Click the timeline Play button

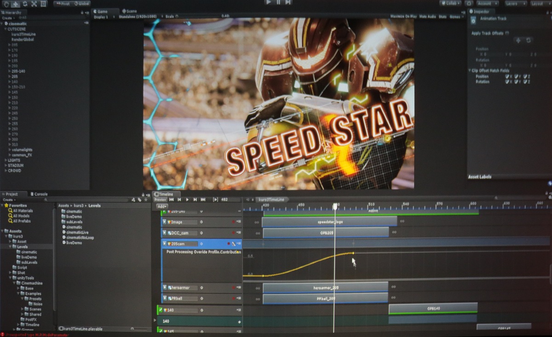click(x=187, y=200)
